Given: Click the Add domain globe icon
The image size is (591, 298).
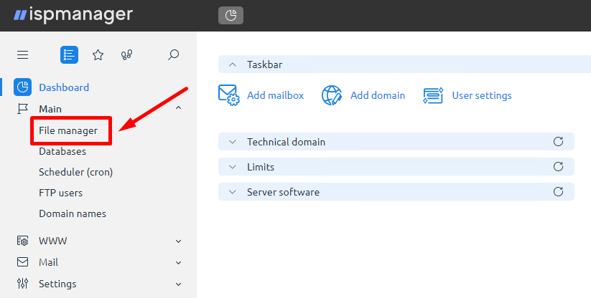Looking at the screenshot, I should [x=332, y=95].
